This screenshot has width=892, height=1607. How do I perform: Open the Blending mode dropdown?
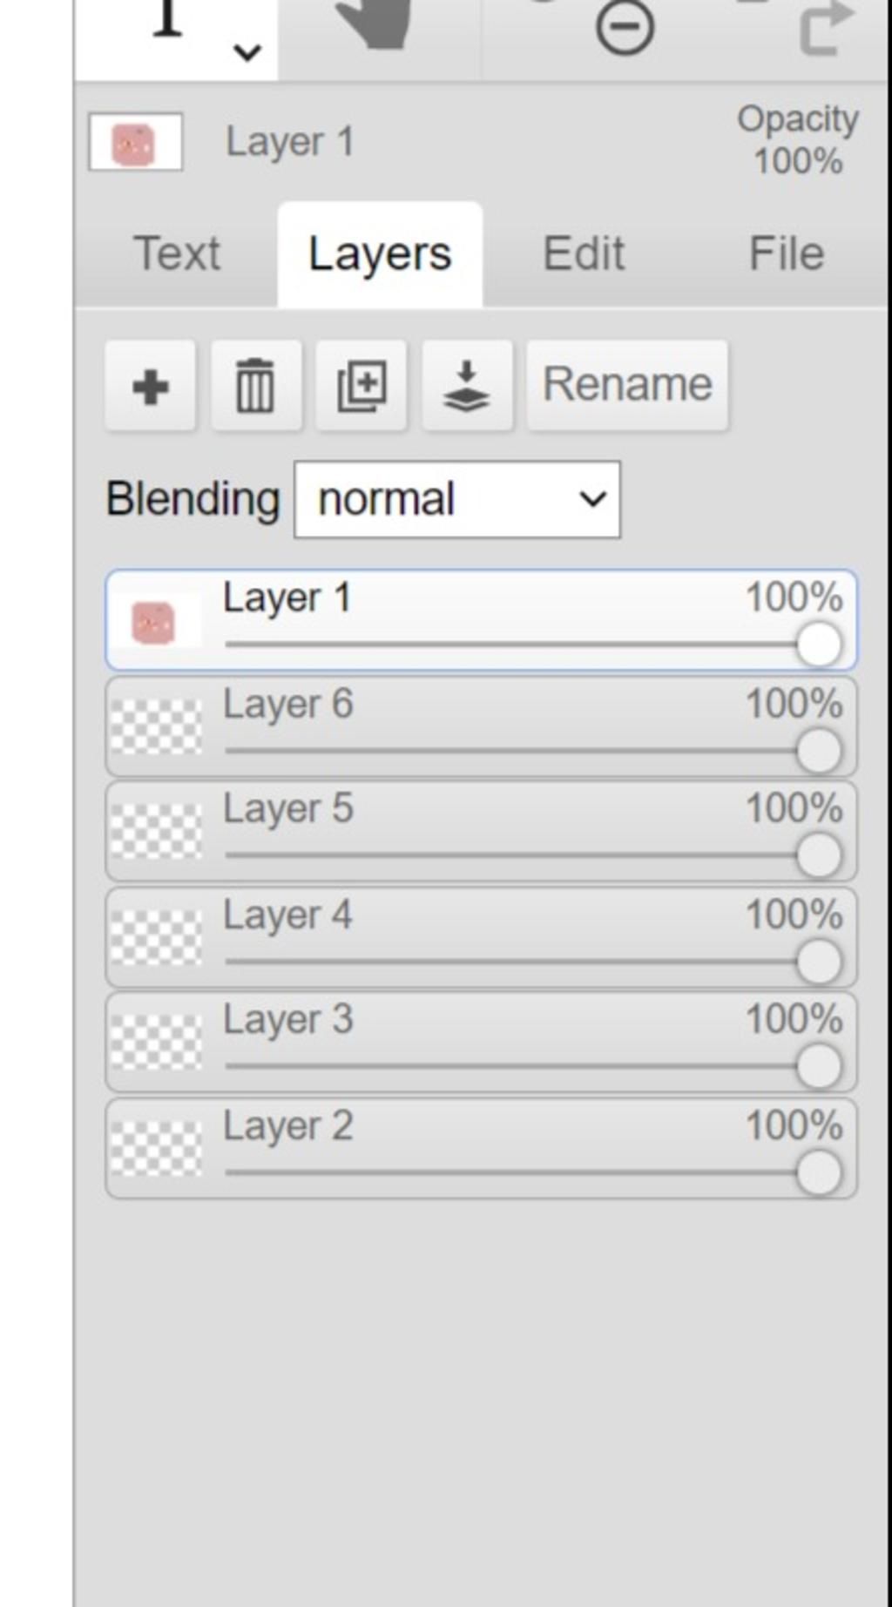click(x=457, y=500)
